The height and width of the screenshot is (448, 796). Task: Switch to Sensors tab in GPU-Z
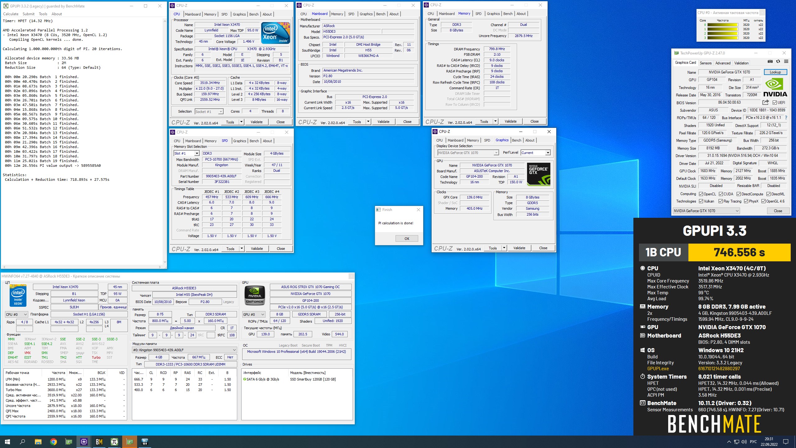click(706, 63)
